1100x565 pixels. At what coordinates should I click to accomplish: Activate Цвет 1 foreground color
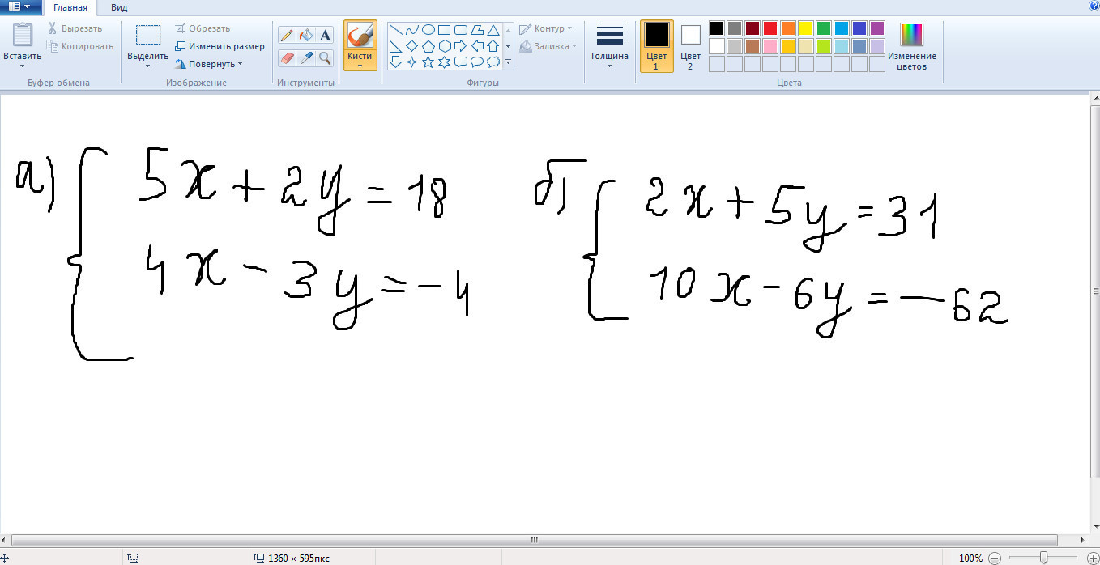[657, 46]
